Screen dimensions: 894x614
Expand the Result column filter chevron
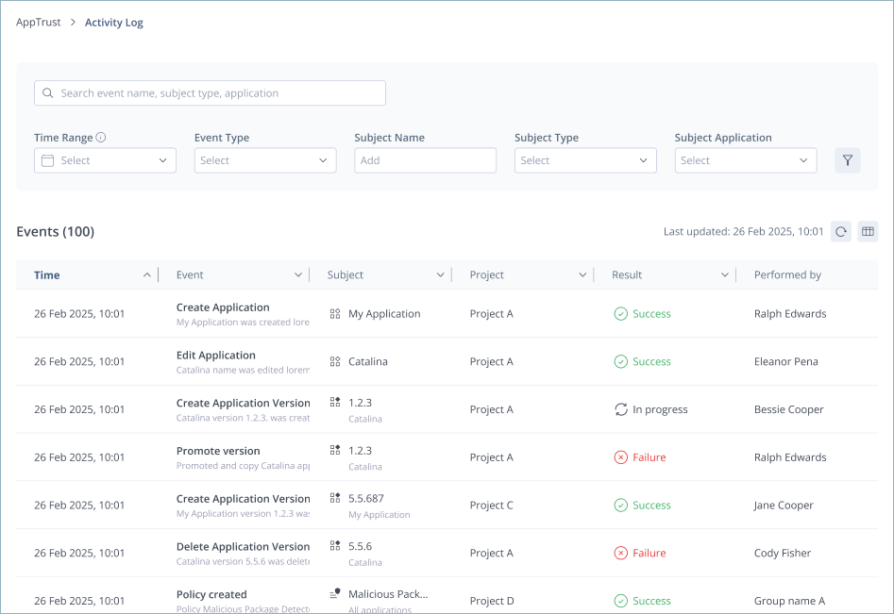click(x=725, y=275)
